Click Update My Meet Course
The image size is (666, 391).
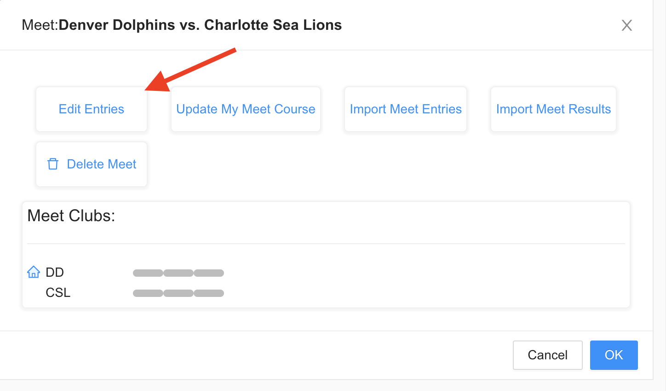point(246,109)
